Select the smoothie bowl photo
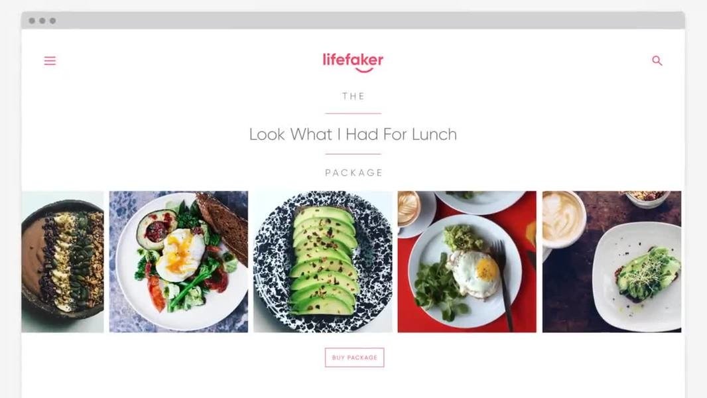This screenshot has width=707, height=398. [62, 262]
